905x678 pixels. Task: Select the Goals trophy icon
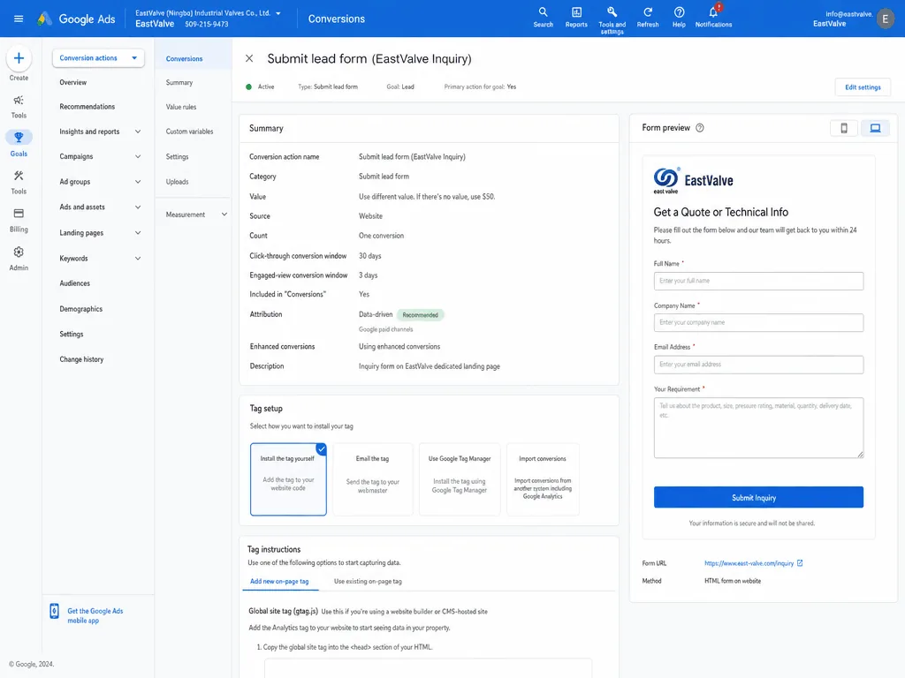(x=19, y=137)
